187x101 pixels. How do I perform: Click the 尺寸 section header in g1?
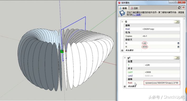click(x=130, y=68)
